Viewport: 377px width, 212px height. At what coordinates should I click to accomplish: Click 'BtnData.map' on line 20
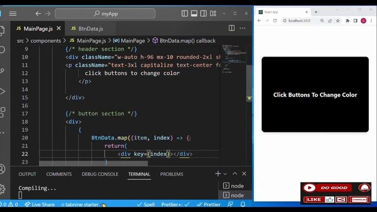click(109, 138)
